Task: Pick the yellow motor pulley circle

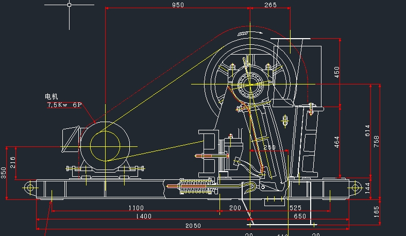Action: [105, 146]
